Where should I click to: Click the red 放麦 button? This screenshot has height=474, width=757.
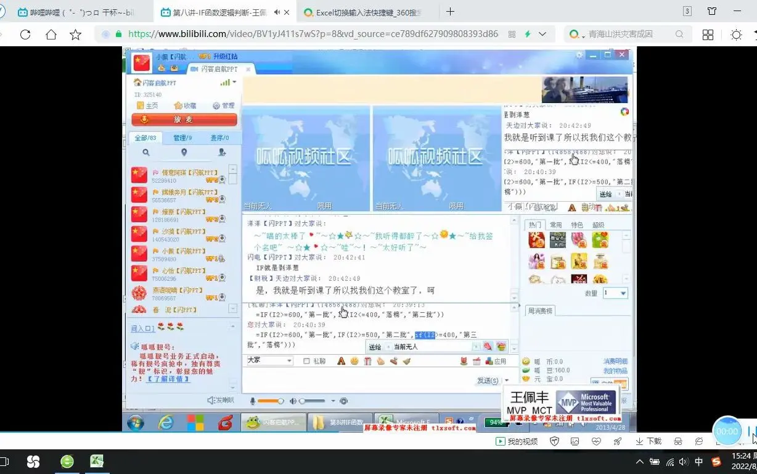pyautogui.click(x=184, y=120)
